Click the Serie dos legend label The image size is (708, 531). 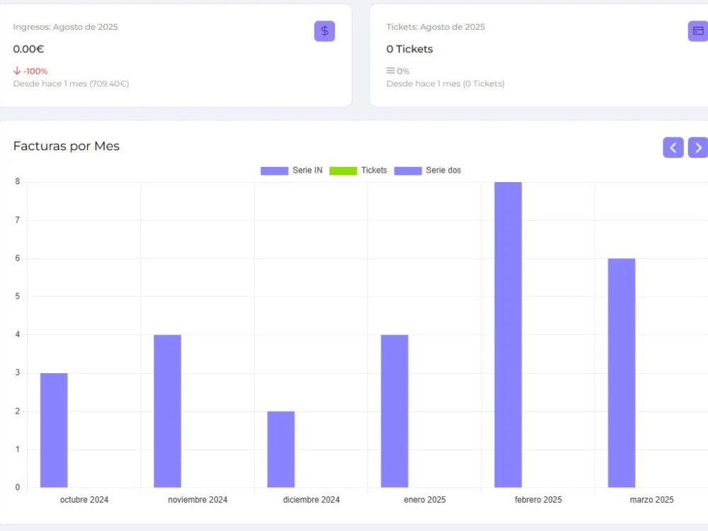443,170
